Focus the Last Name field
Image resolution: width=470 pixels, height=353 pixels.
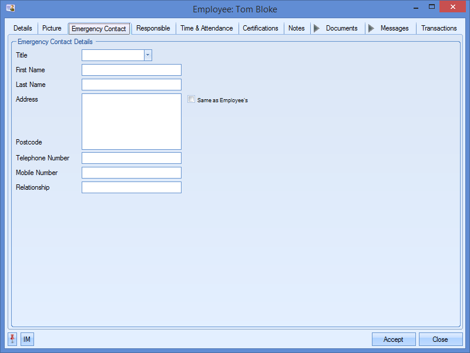132,85
